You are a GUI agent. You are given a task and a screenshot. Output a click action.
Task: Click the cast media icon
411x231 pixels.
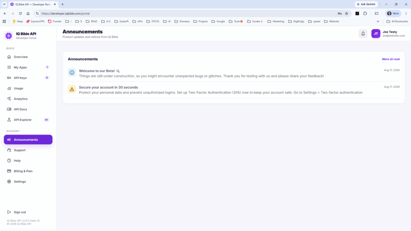click(376, 13)
